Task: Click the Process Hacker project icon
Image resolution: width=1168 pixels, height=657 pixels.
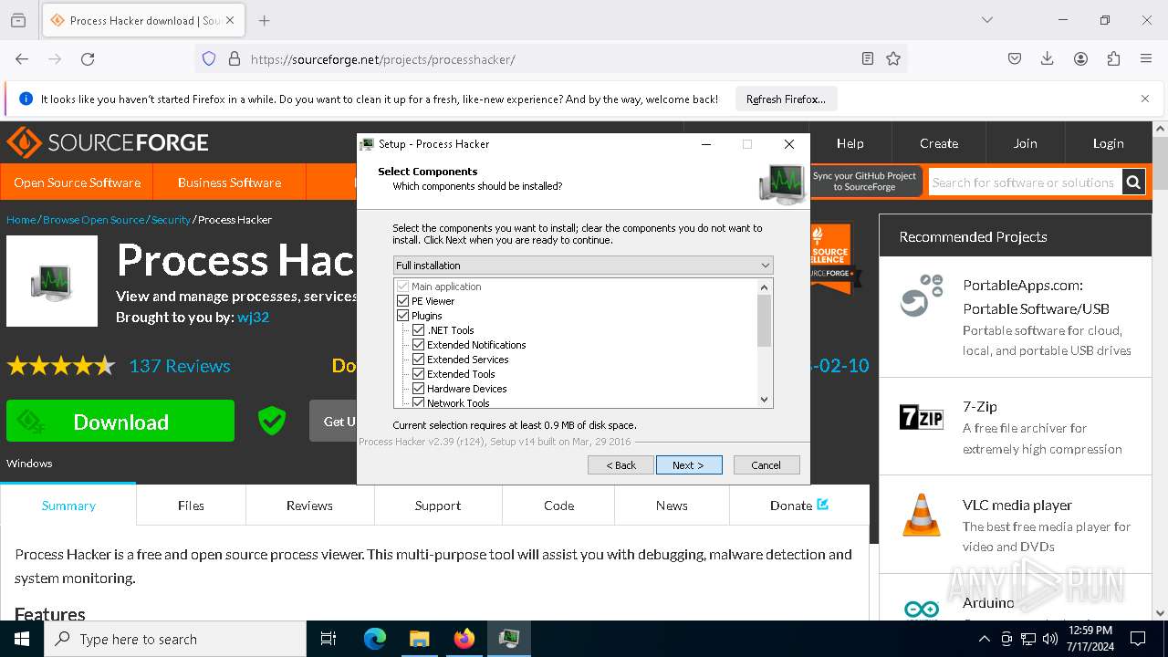Action: [x=52, y=281]
